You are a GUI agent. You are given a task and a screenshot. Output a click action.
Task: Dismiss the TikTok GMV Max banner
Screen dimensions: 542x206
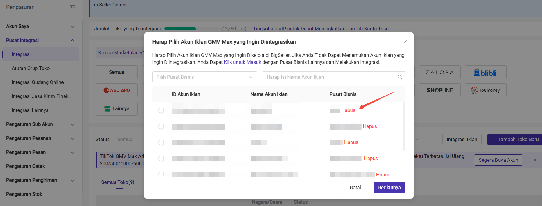coord(534,160)
